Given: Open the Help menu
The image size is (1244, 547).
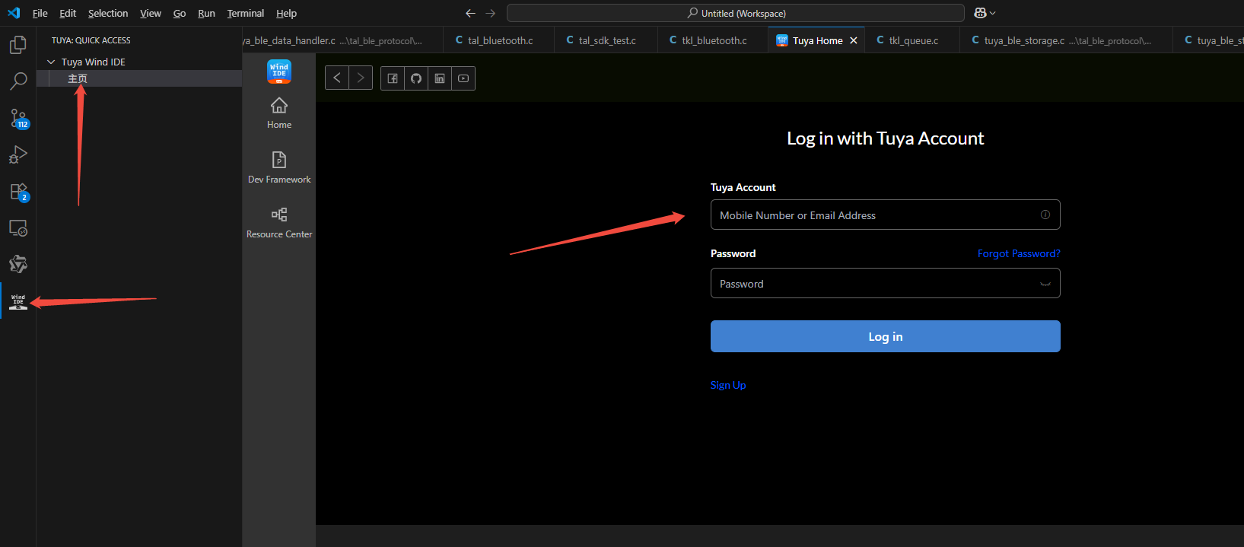Looking at the screenshot, I should [286, 13].
